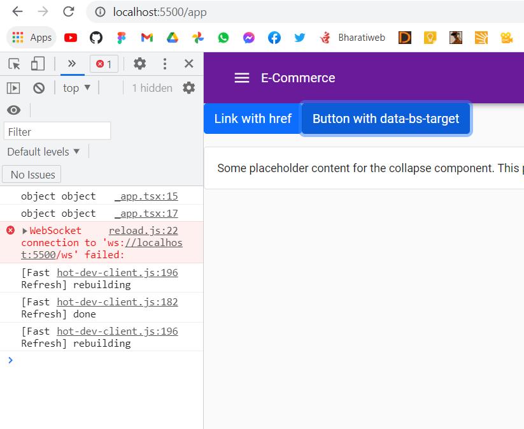Open DevTools settings gear
524x429 pixels.
(x=139, y=64)
